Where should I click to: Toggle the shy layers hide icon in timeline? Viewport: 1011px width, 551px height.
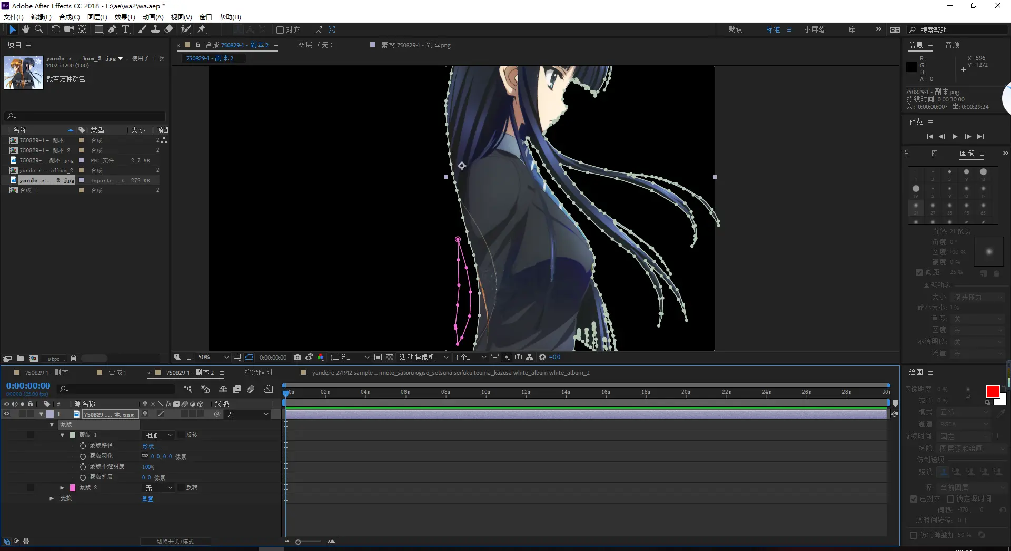pos(223,390)
